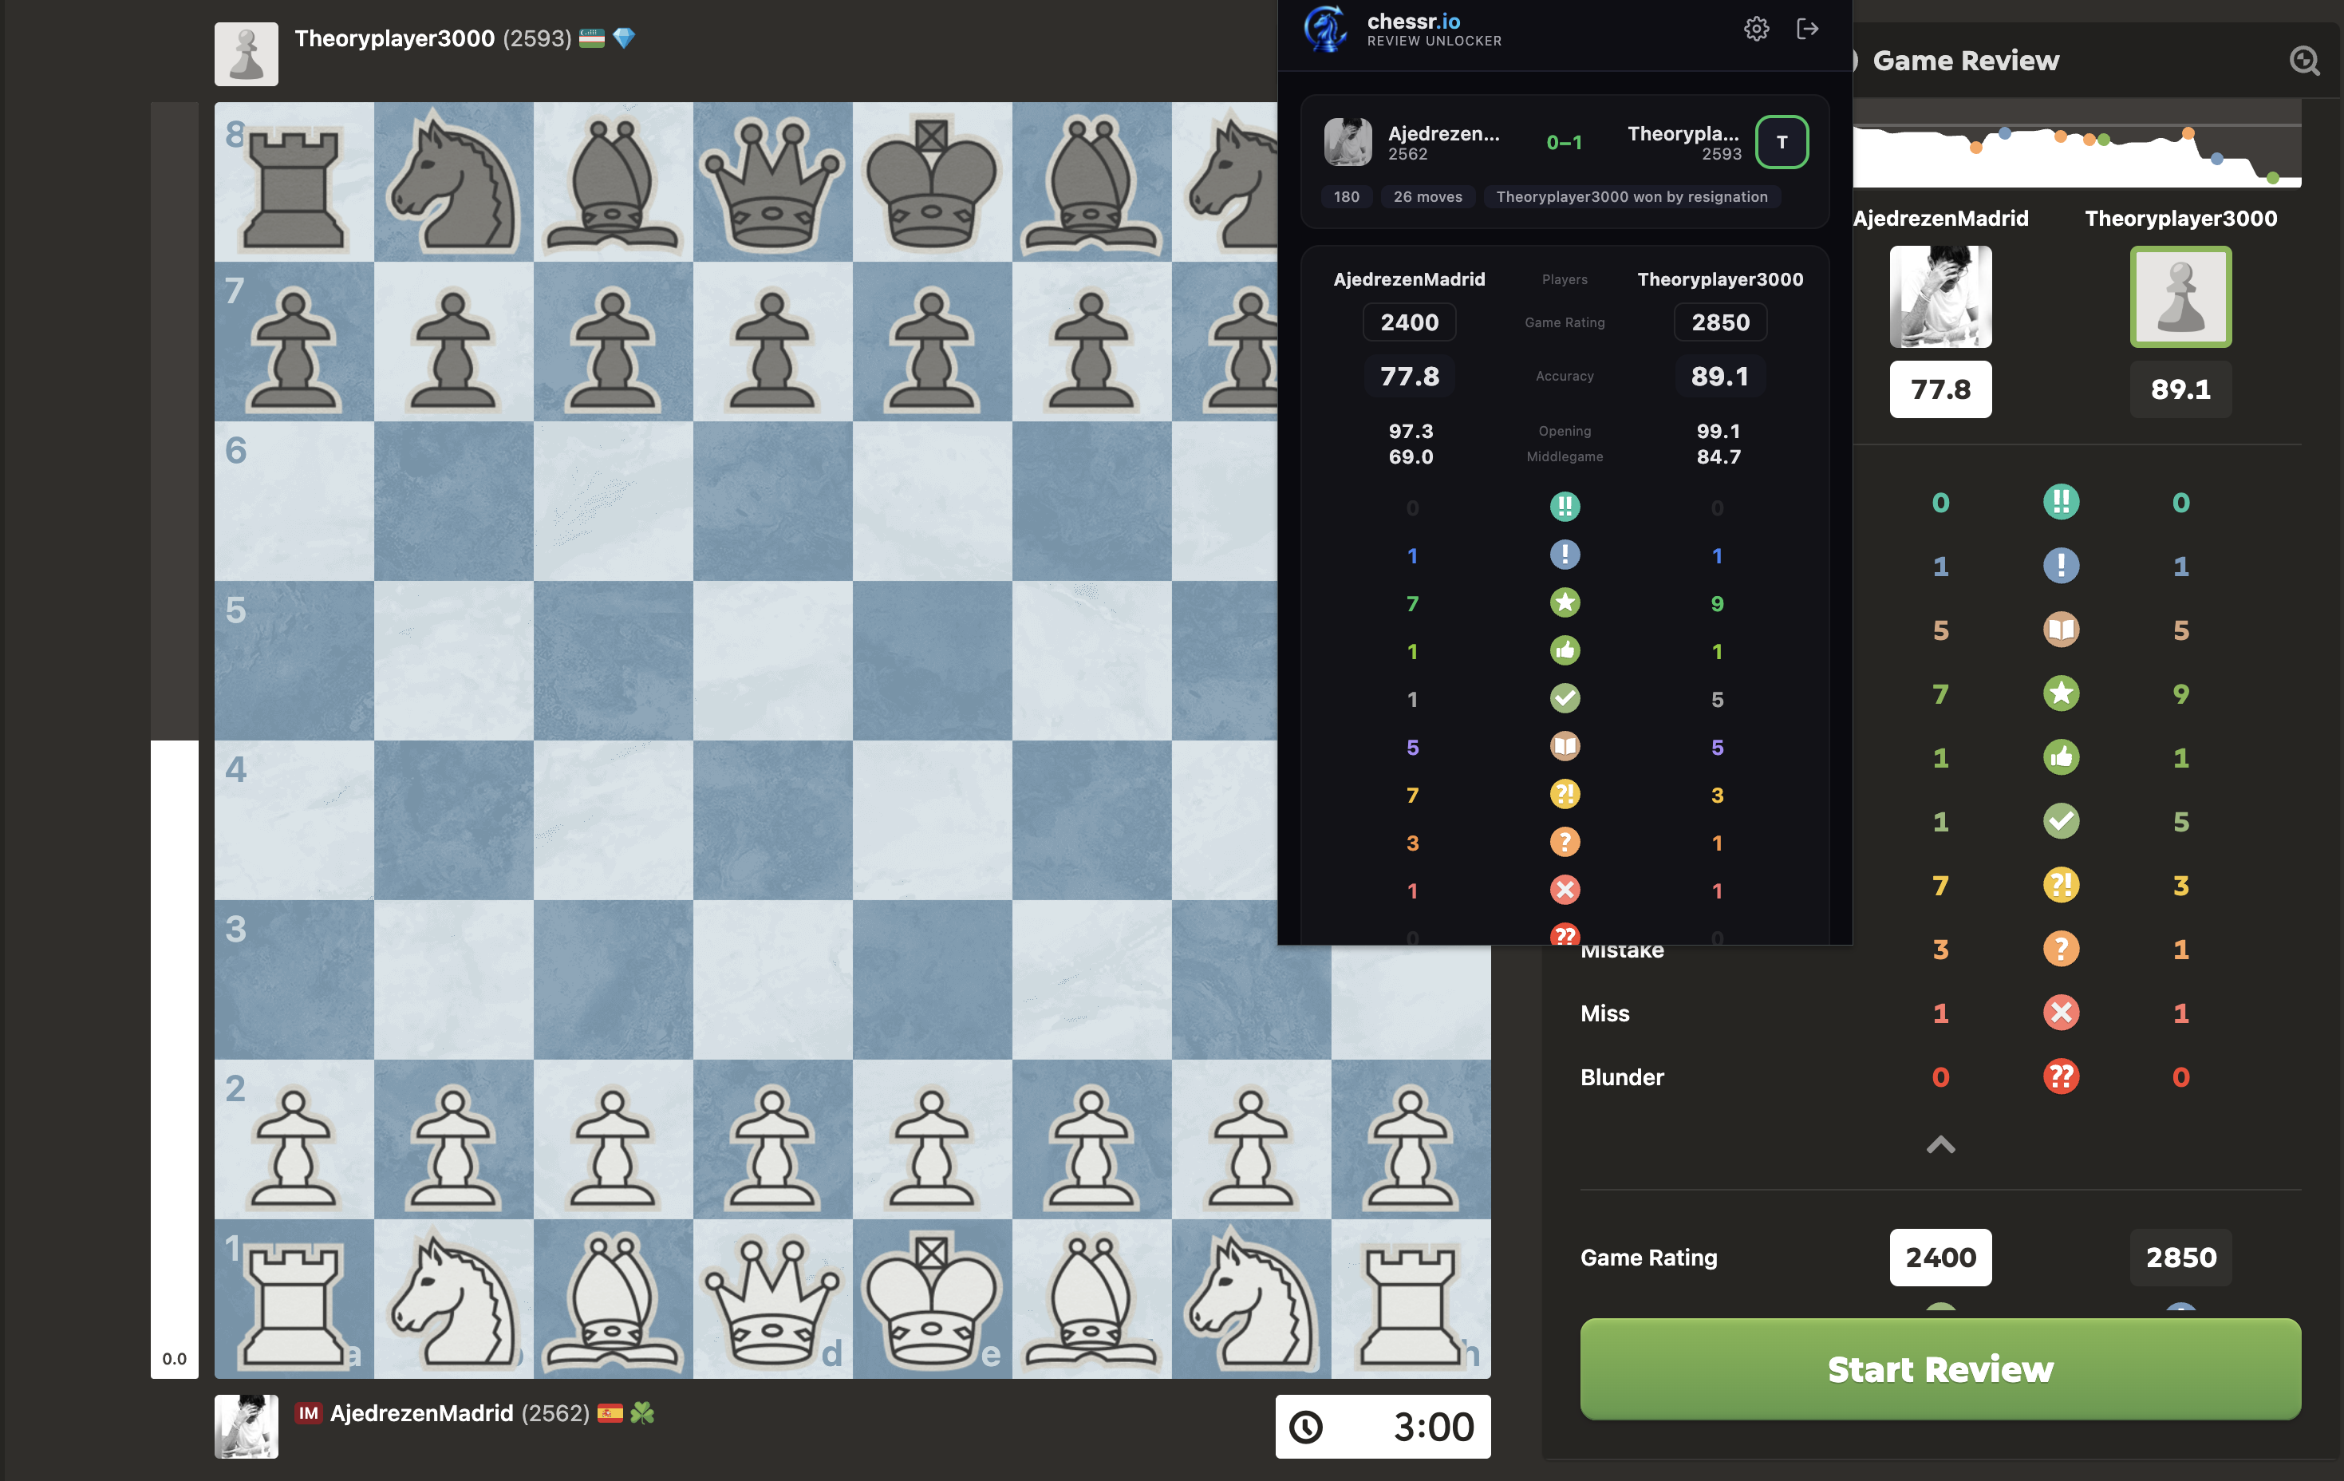Click the Brilliant icon in chessr.io panel
Image resolution: width=2344 pixels, height=1481 pixels.
click(x=1565, y=507)
